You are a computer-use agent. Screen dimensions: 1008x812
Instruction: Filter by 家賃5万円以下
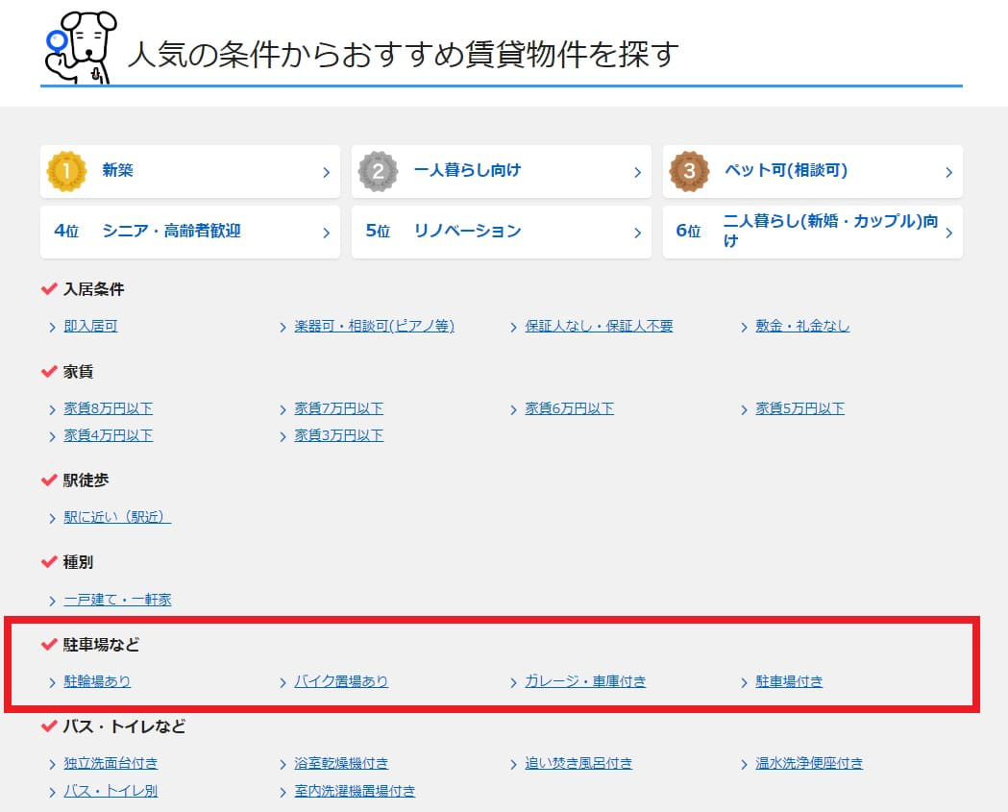[799, 408]
